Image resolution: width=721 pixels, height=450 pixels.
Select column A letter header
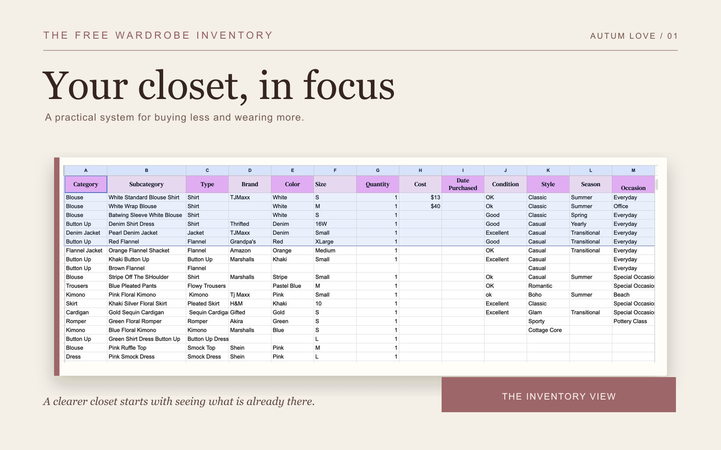86,170
